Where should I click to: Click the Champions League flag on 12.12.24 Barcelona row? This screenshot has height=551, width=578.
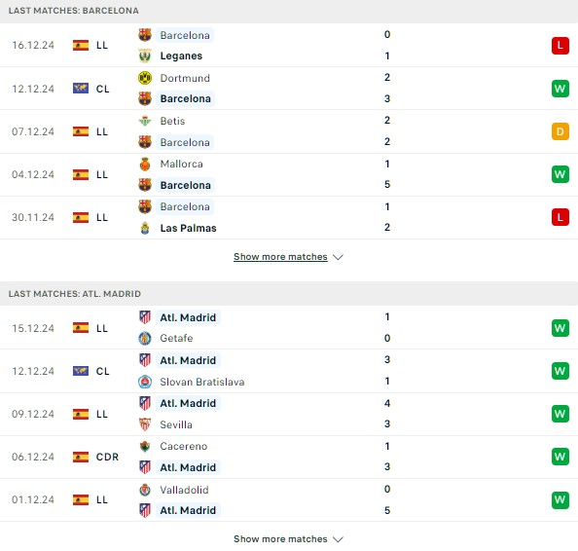point(81,89)
